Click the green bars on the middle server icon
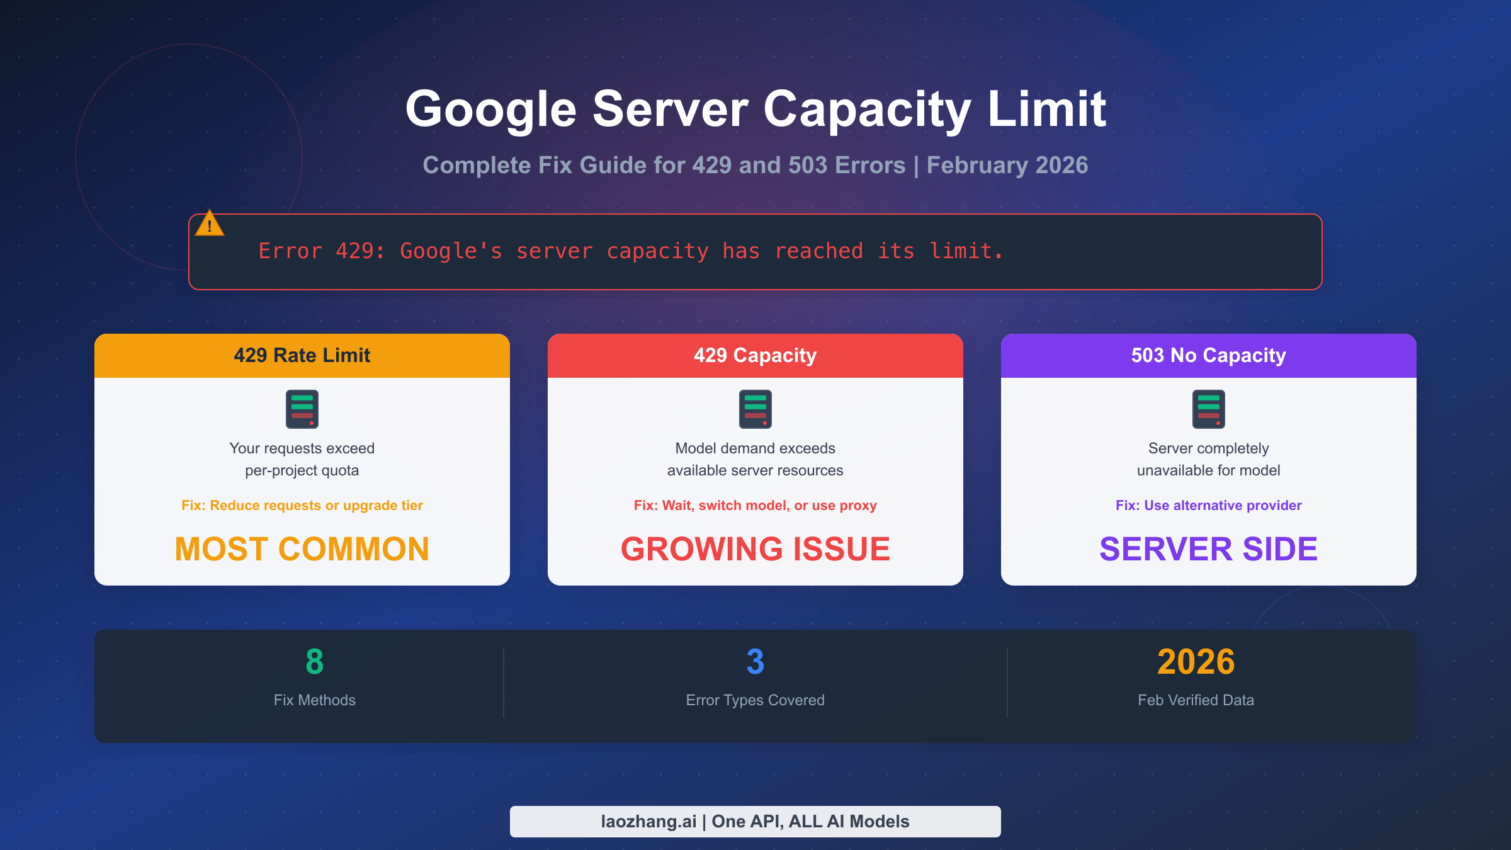 [756, 402]
